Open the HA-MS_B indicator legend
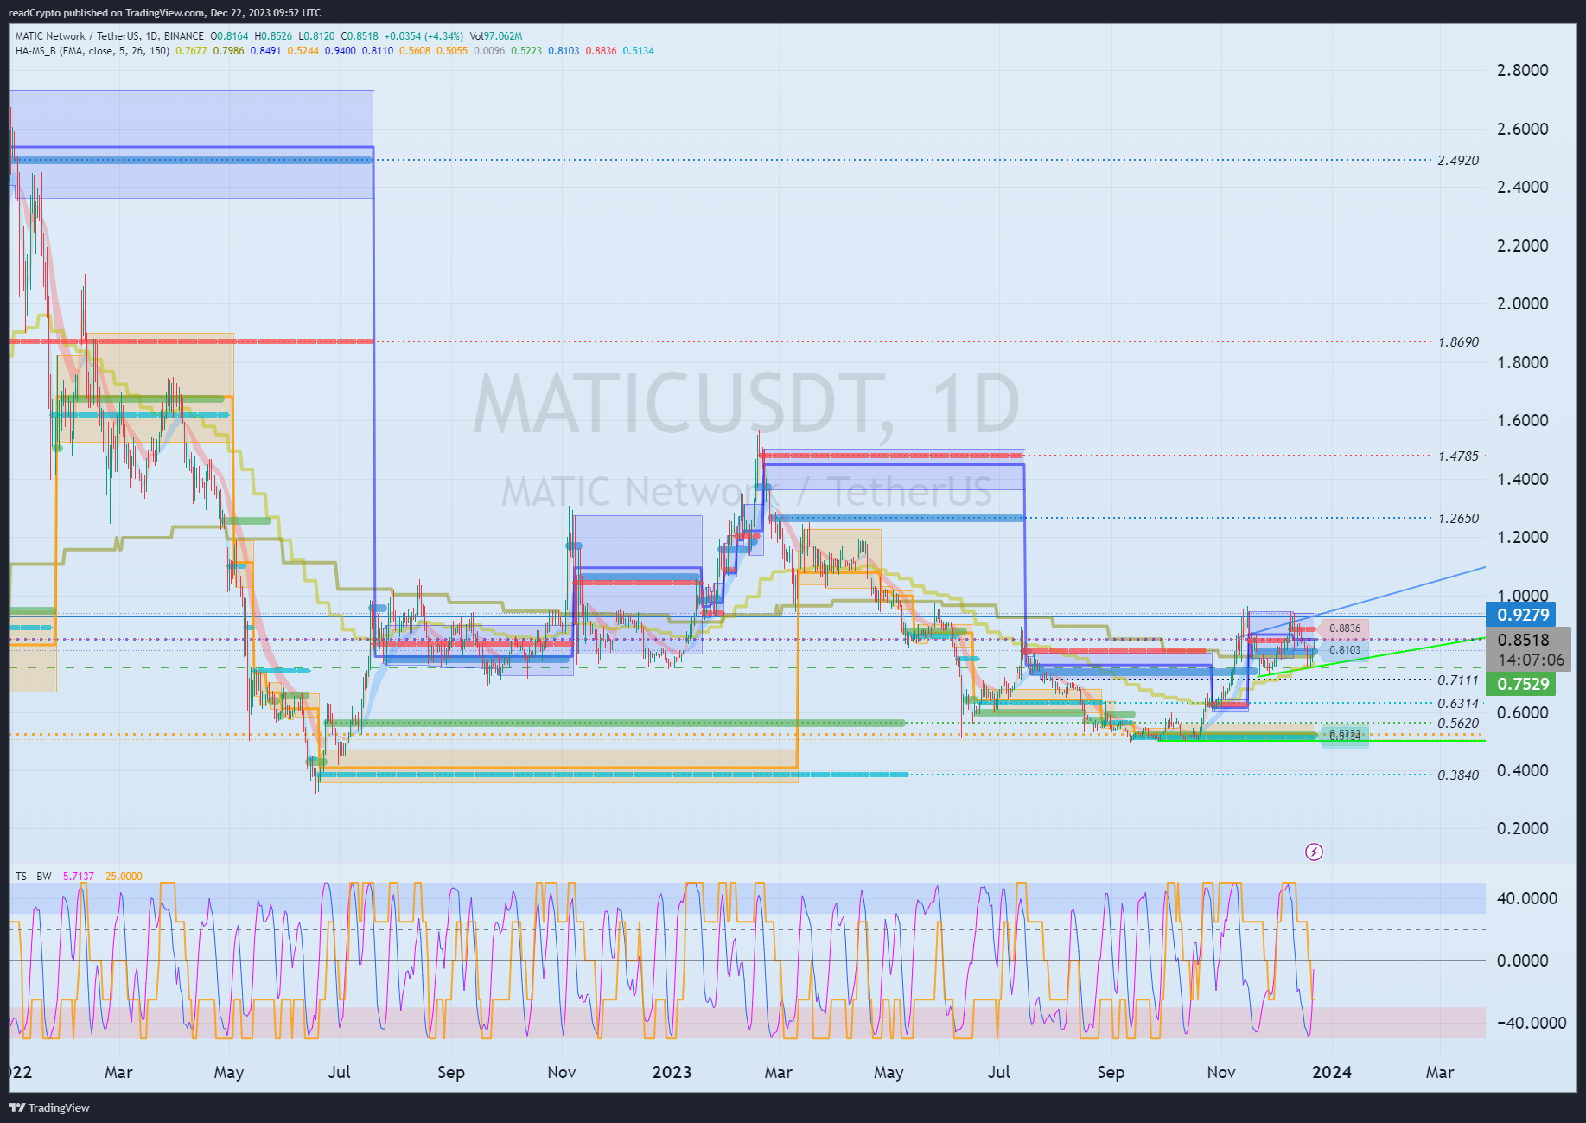1586x1123 pixels. [x=92, y=51]
